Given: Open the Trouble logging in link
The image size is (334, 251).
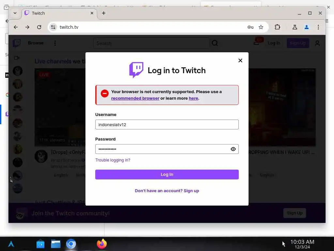Looking at the screenshot, I should pos(113,160).
